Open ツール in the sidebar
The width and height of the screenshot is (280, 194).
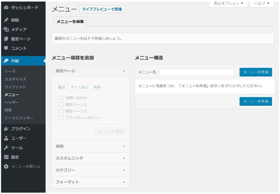click(17, 148)
